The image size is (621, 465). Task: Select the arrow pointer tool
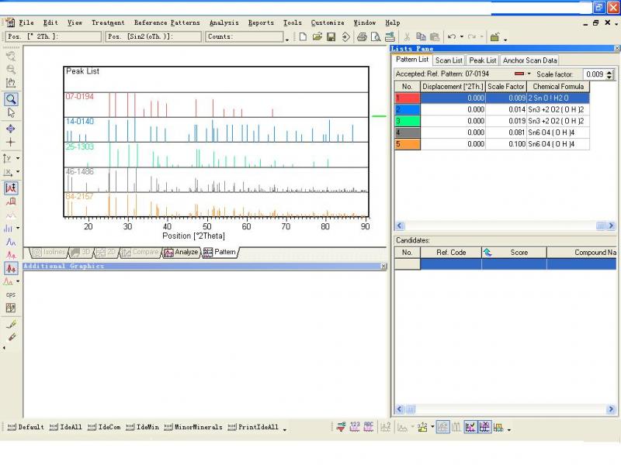click(x=11, y=113)
